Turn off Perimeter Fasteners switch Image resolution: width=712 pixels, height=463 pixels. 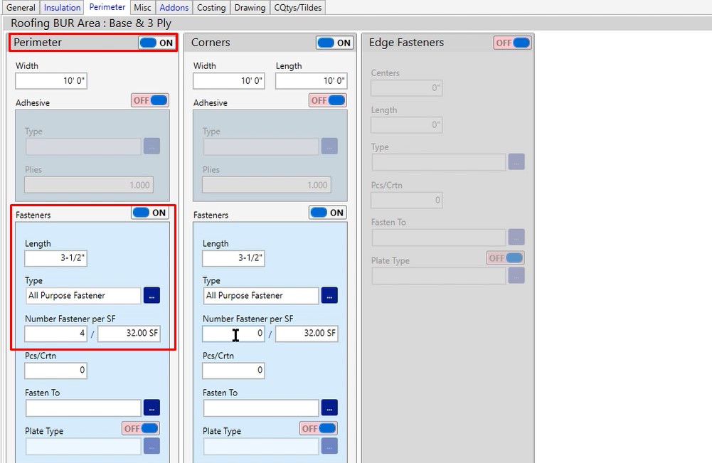pos(149,213)
